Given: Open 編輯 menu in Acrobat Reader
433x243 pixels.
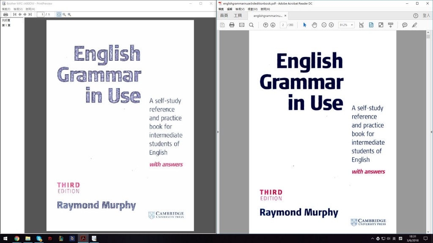Looking at the screenshot, I should click(x=230, y=9).
